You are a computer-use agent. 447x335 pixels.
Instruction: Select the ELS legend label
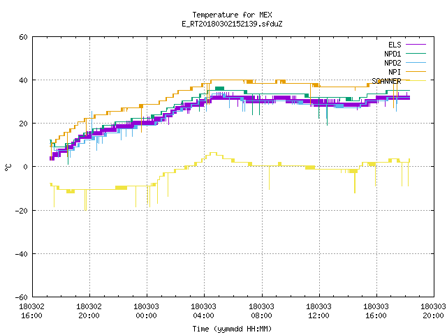pos(395,45)
